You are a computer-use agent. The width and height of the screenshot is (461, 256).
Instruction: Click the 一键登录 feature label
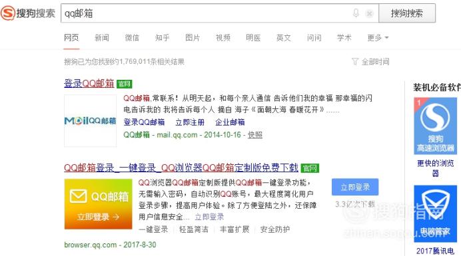click(x=153, y=229)
